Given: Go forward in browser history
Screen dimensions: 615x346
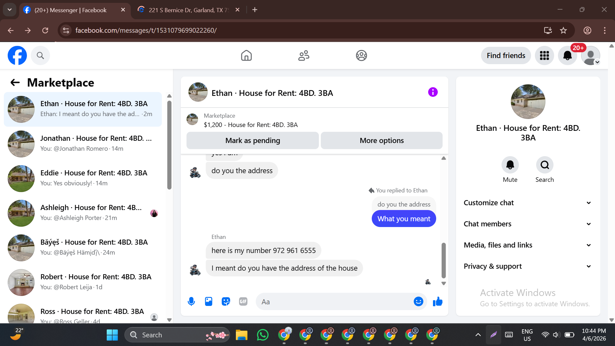Looking at the screenshot, I should [28, 30].
